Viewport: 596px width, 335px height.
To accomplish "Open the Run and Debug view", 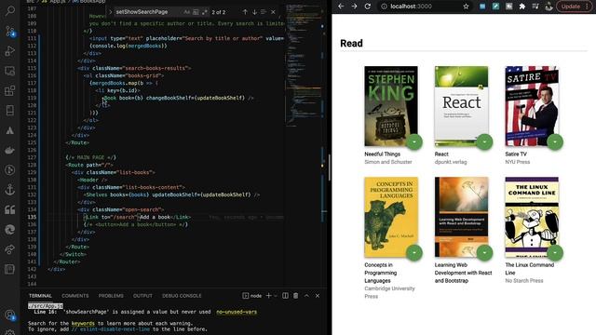I will (x=10, y=51).
